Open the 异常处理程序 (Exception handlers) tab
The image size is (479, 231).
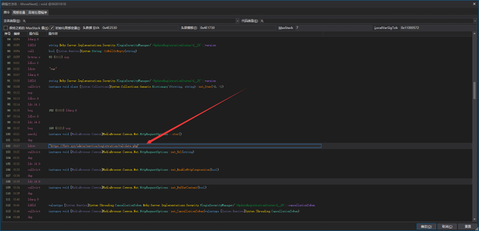tap(38, 12)
